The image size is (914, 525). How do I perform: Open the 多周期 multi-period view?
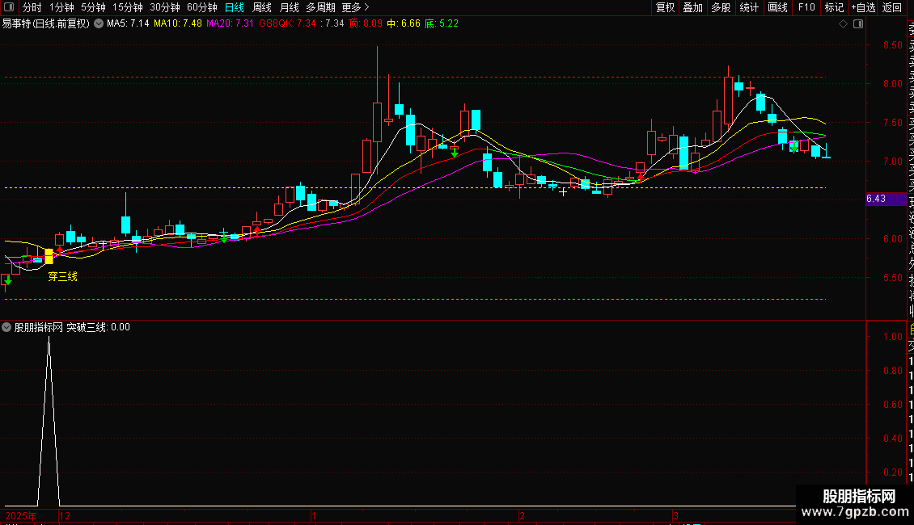pyautogui.click(x=320, y=7)
